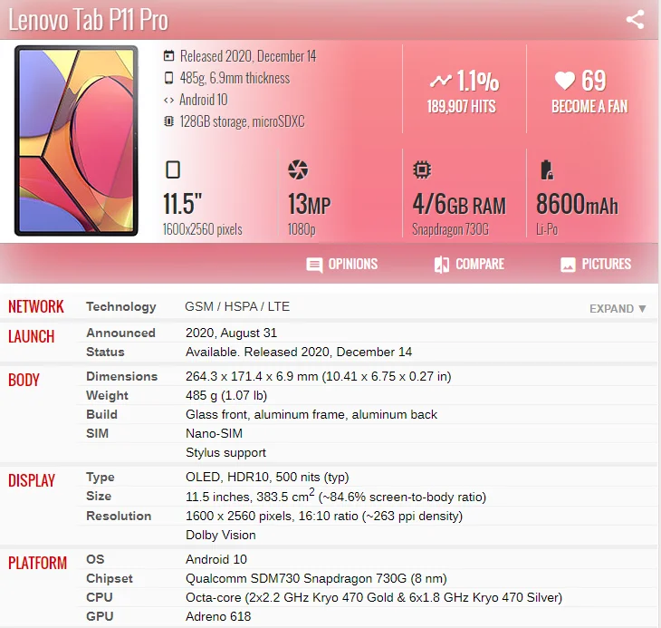Click the SIM label link
The height and width of the screenshot is (628, 661).
pyautogui.click(x=97, y=433)
